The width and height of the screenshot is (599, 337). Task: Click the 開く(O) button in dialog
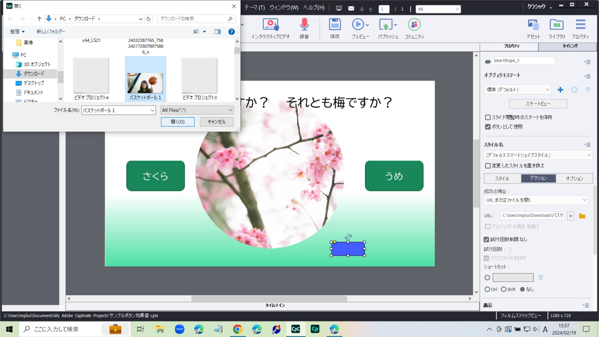pyautogui.click(x=178, y=122)
